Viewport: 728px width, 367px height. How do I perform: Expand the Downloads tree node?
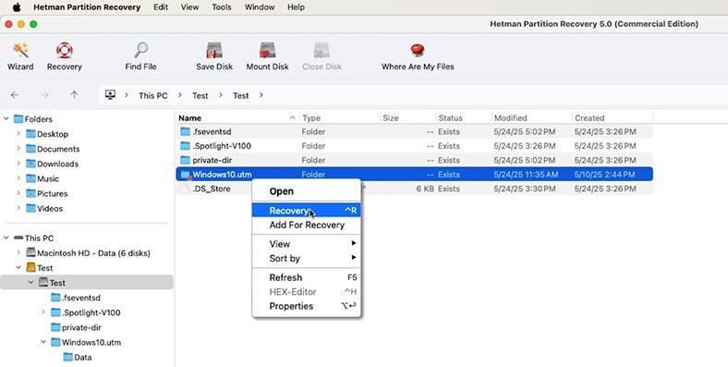click(x=18, y=164)
